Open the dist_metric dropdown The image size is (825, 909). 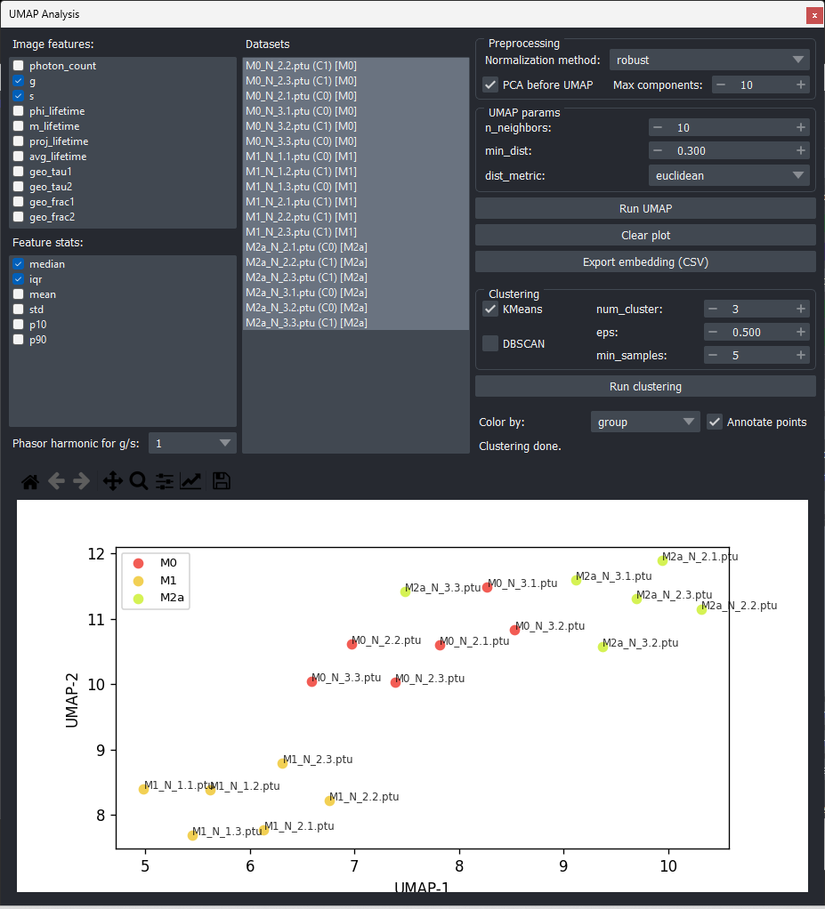728,175
